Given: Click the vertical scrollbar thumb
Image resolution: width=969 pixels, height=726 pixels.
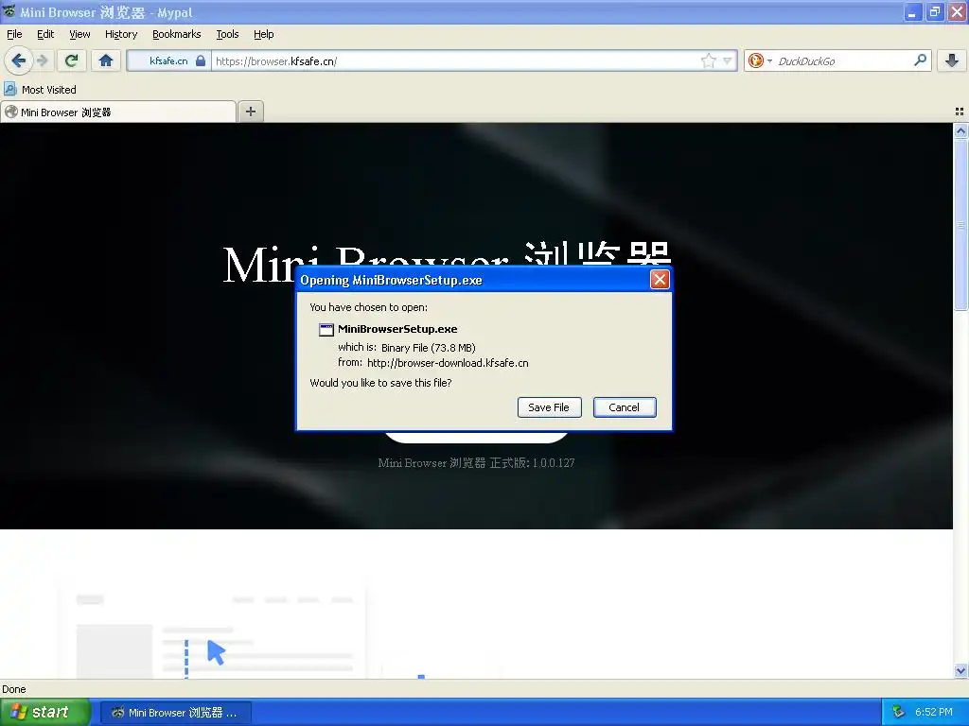Looking at the screenshot, I should pos(960,225).
